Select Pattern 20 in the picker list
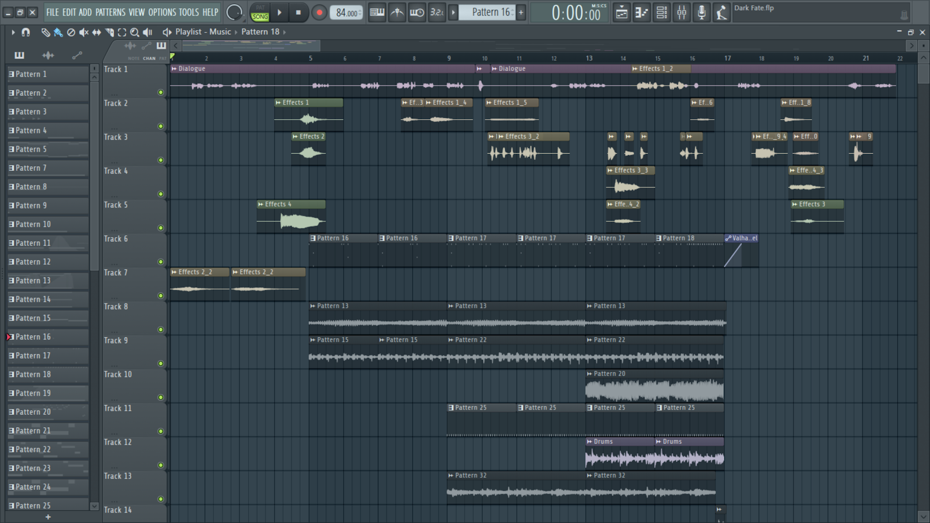Image resolution: width=930 pixels, height=523 pixels. click(x=48, y=412)
